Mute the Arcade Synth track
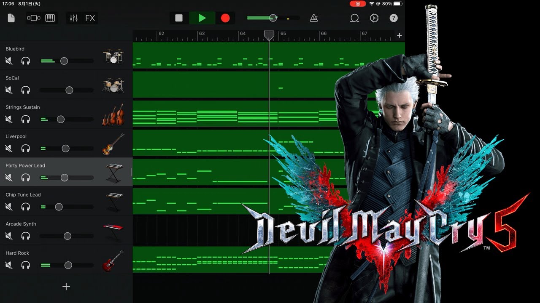The width and height of the screenshot is (540, 303). click(9, 236)
